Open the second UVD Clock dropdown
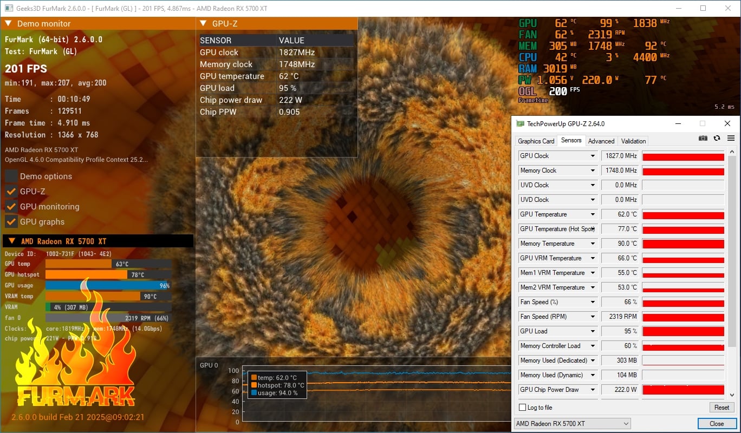 [x=593, y=200]
